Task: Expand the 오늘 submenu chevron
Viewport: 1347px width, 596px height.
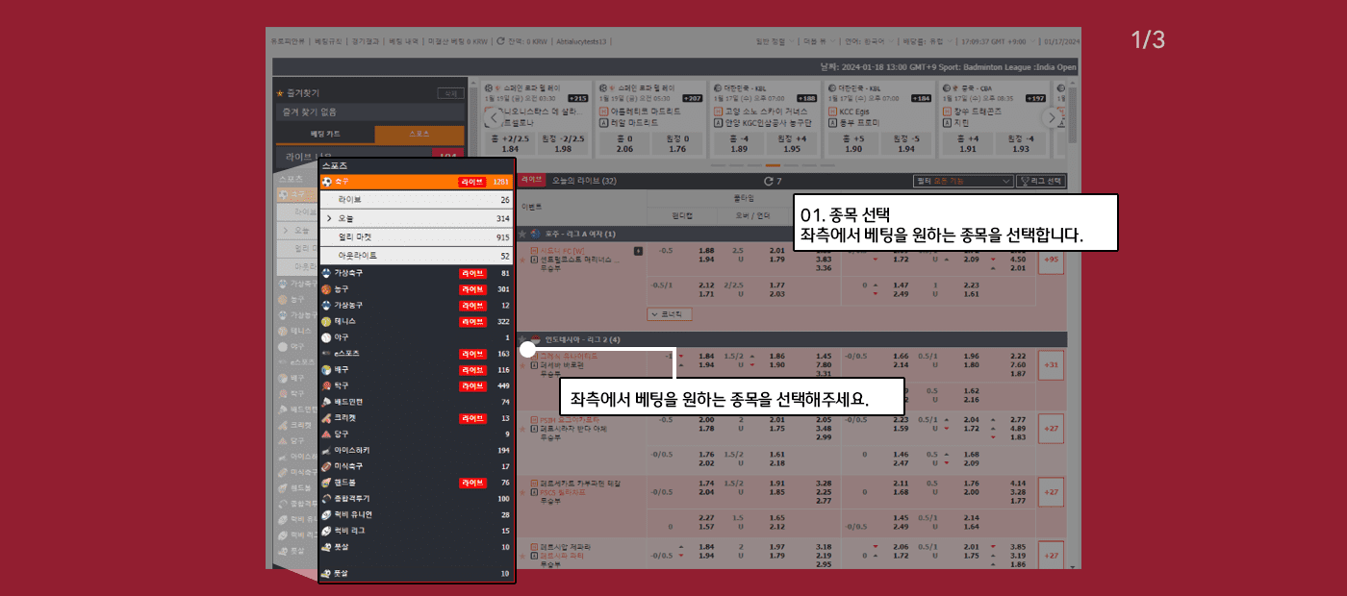Action: [329, 219]
